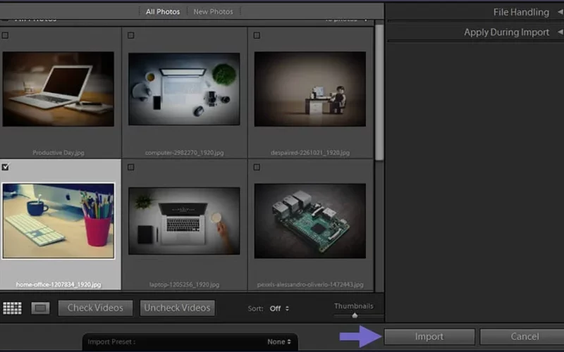Check the Productive Day.jpg photo checkbox
Viewport: 564px width, 352px height.
pyautogui.click(x=5, y=35)
